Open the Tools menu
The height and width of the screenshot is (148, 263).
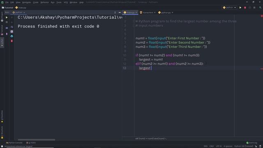pyautogui.click(x=59, y=2)
